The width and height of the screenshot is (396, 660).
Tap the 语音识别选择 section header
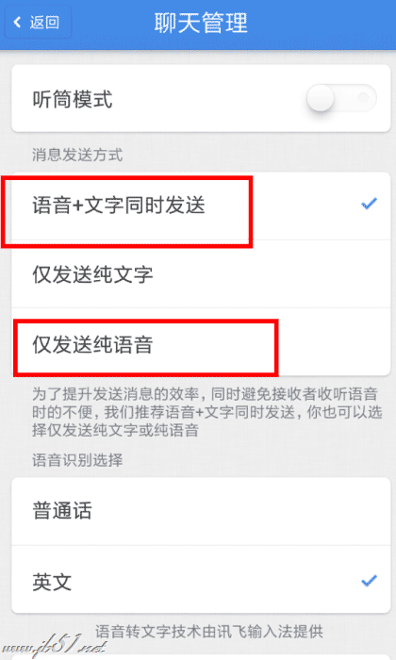pyautogui.click(x=77, y=460)
